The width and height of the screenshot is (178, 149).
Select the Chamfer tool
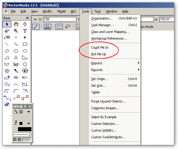pos(16,91)
